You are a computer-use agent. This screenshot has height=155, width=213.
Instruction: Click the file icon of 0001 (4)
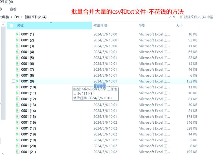point(18,52)
